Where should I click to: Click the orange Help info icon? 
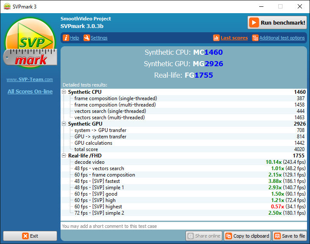pyautogui.click(x=66, y=38)
